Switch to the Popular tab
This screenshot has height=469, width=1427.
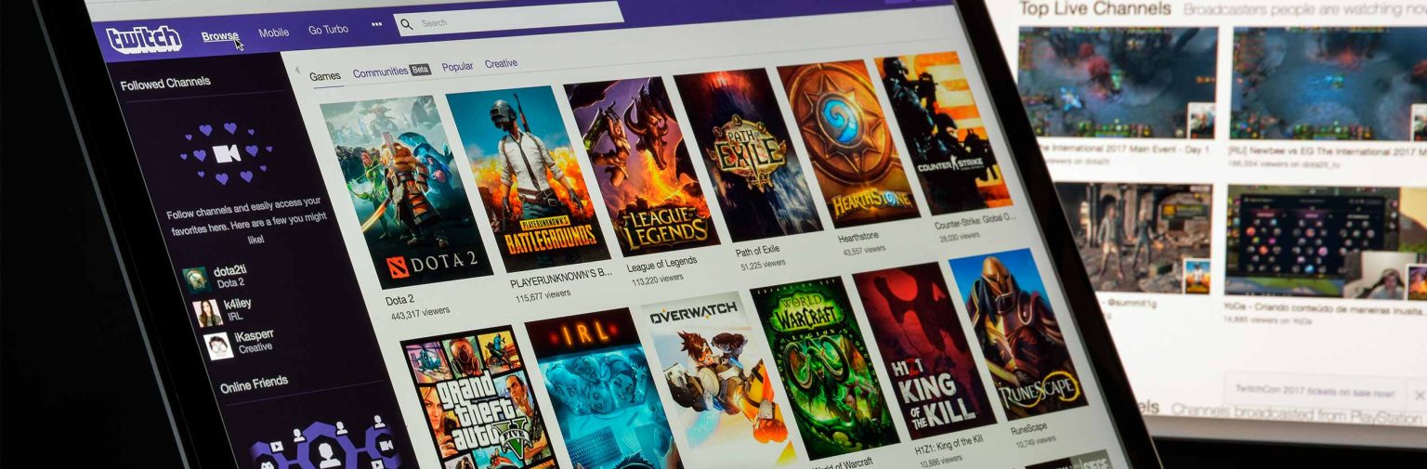(x=457, y=66)
